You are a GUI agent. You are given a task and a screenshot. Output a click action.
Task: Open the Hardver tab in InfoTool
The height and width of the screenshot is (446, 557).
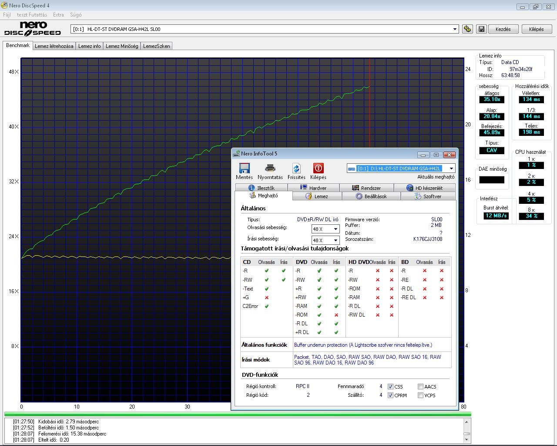tap(313, 188)
